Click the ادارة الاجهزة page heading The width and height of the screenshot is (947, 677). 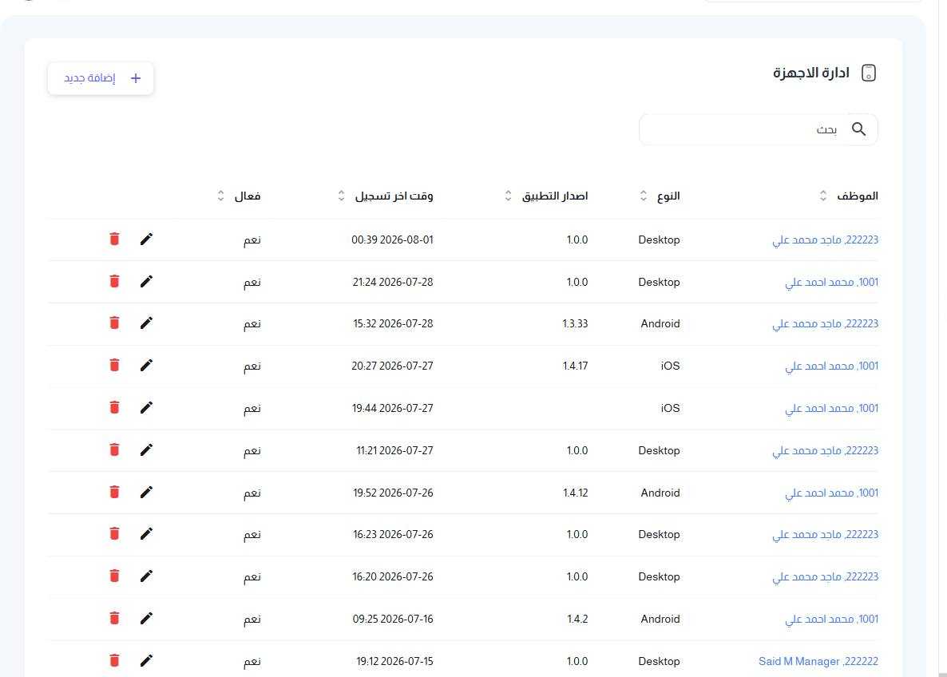[811, 73]
